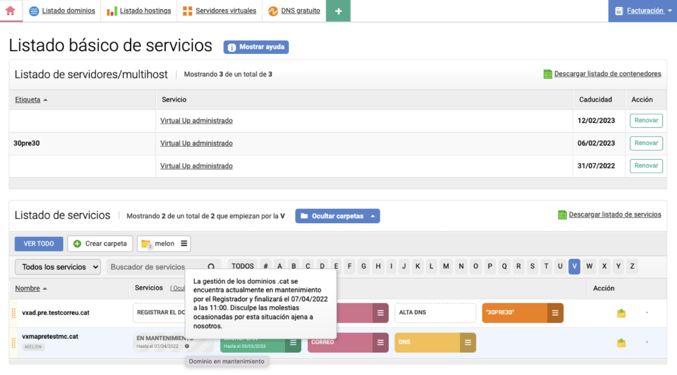Filter services by letter S
Image resolution: width=677 pixels, height=375 pixels.
(532, 266)
